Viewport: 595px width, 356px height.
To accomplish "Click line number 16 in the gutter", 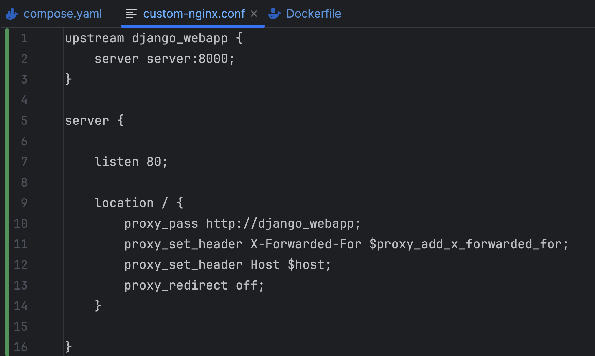I will (21, 347).
